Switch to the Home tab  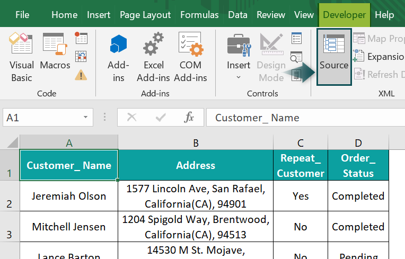tap(64, 15)
